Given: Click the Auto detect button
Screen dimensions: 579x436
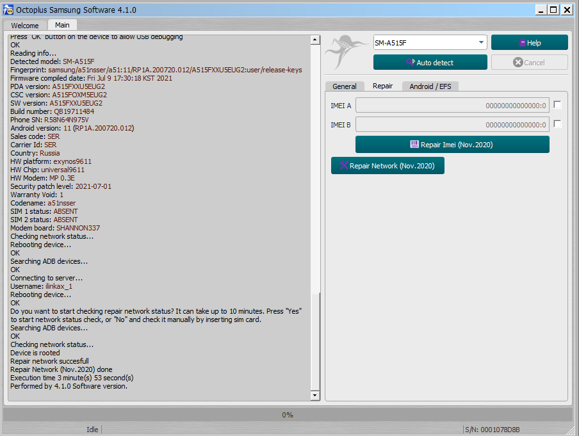Looking at the screenshot, I should point(430,62).
